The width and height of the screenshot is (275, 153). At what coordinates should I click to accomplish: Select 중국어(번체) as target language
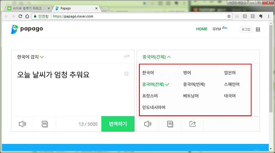pos(194,84)
